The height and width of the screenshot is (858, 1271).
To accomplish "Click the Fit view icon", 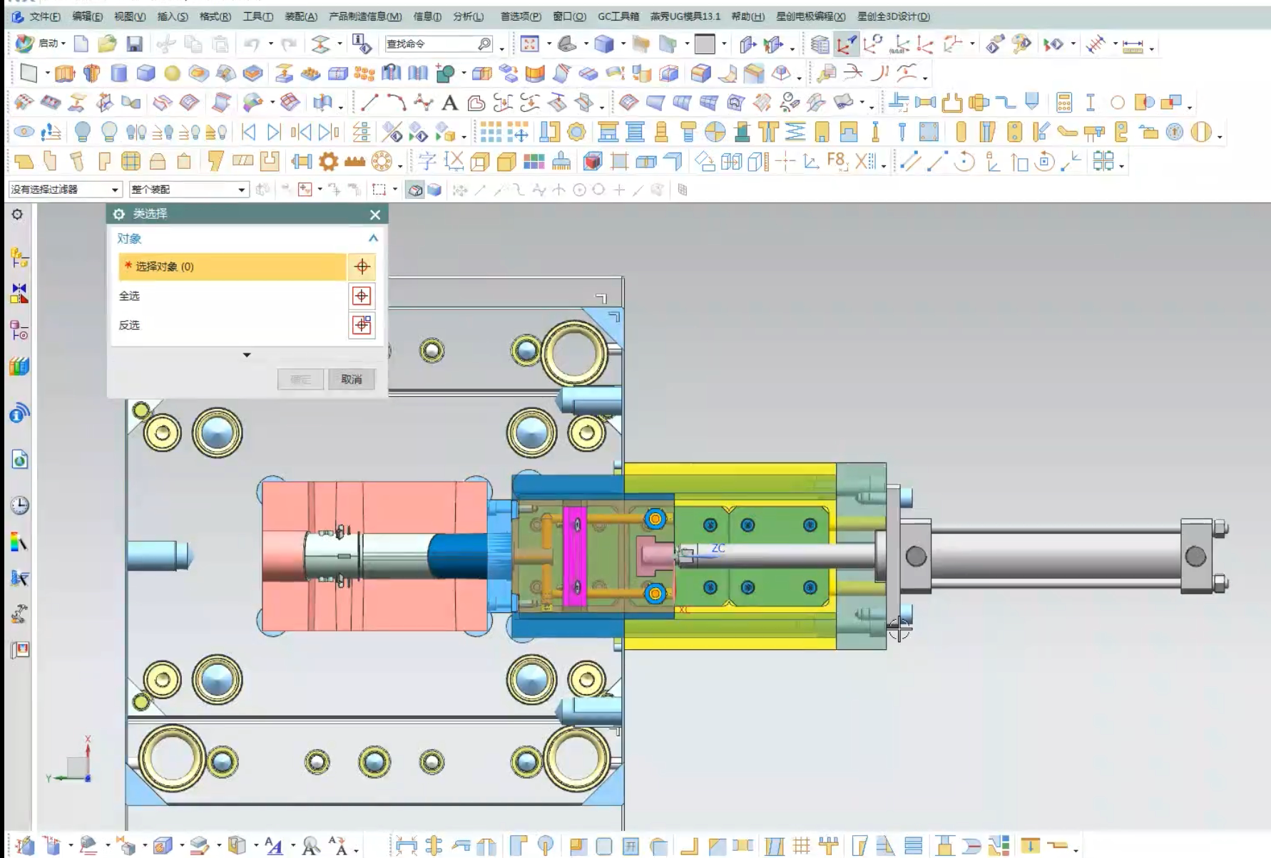I will (x=529, y=44).
